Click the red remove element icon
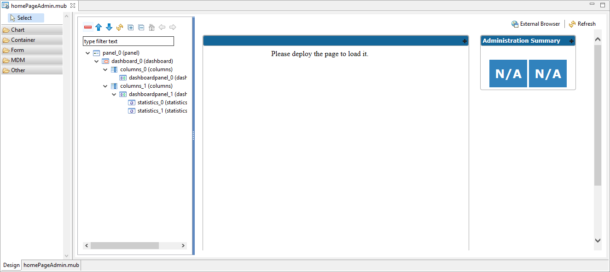 pos(88,27)
